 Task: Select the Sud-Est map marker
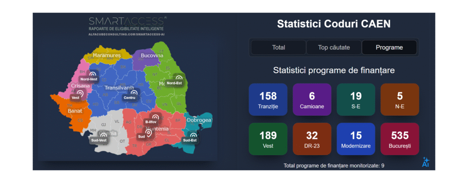tap(193, 136)
